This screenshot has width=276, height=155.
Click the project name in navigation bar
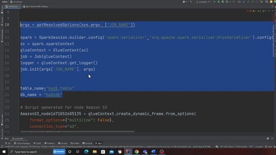coord(5,2)
